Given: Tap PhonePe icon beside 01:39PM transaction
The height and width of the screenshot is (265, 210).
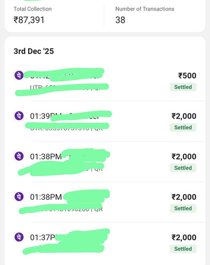Looking at the screenshot, I should point(19,116).
